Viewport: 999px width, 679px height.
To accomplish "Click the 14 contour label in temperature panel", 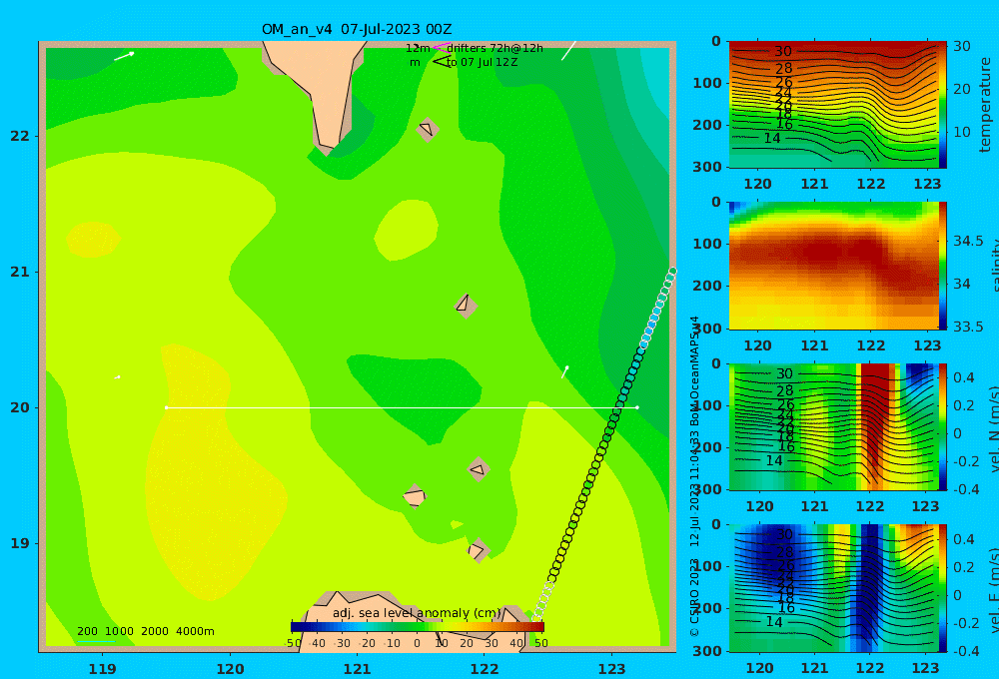I will click(771, 138).
